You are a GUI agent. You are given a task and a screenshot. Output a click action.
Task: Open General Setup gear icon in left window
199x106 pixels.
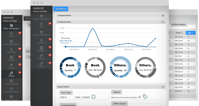[11, 81]
